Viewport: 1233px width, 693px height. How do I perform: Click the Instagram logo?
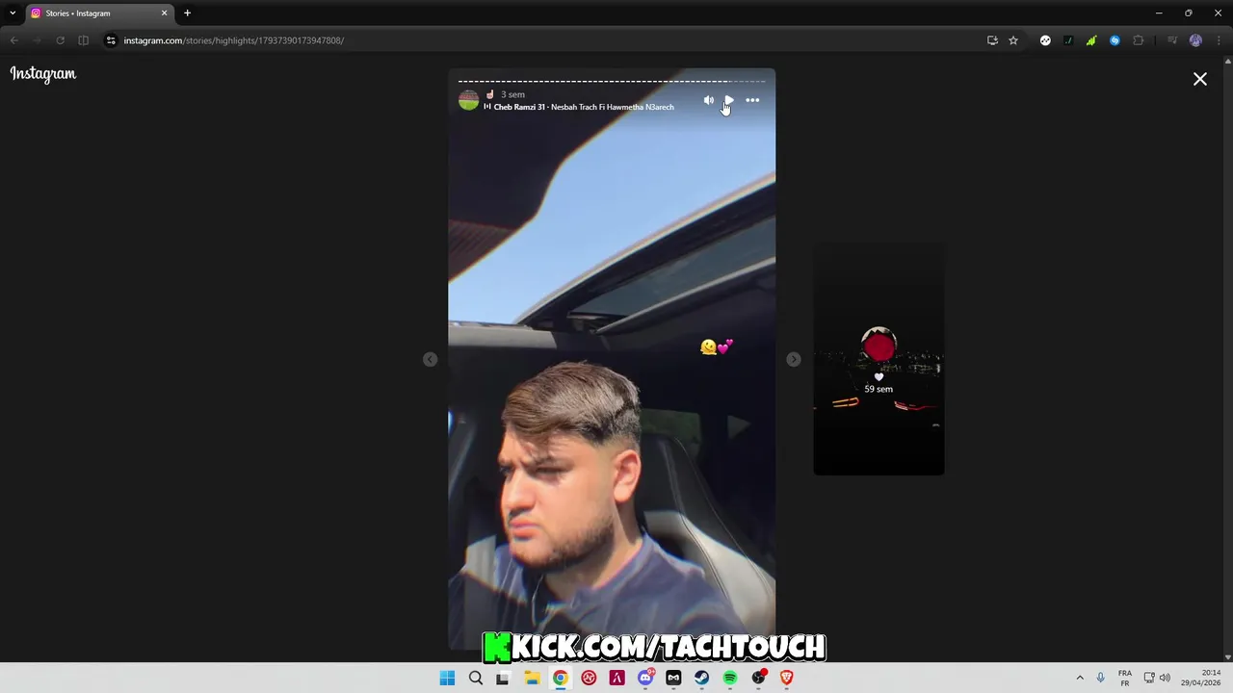pos(43,74)
